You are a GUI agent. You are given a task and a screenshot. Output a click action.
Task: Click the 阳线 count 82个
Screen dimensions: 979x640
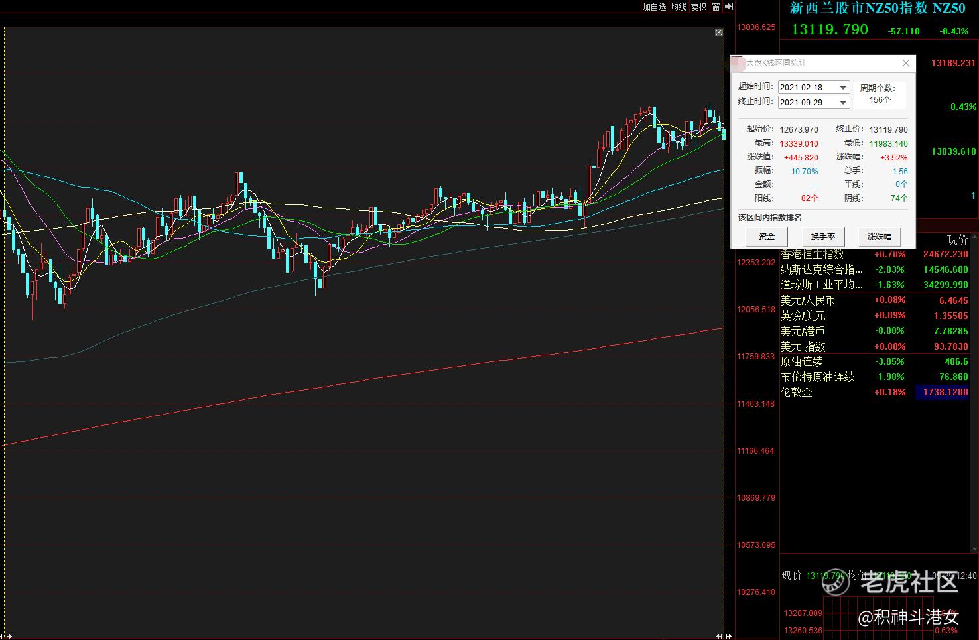pyautogui.click(x=810, y=198)
